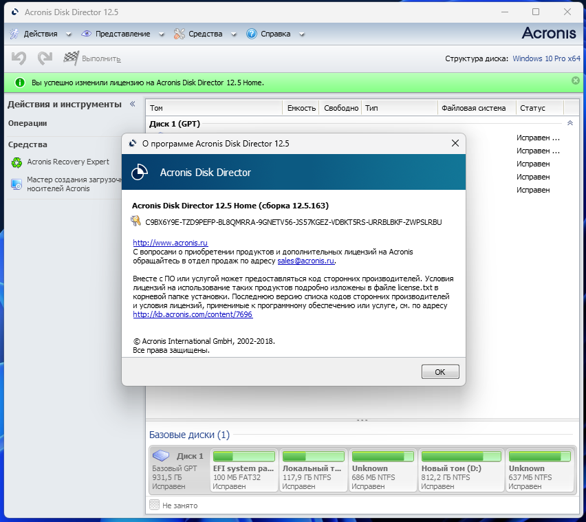
Task: Minimize the Acronis Disk Director window
Action: [505, 12]
